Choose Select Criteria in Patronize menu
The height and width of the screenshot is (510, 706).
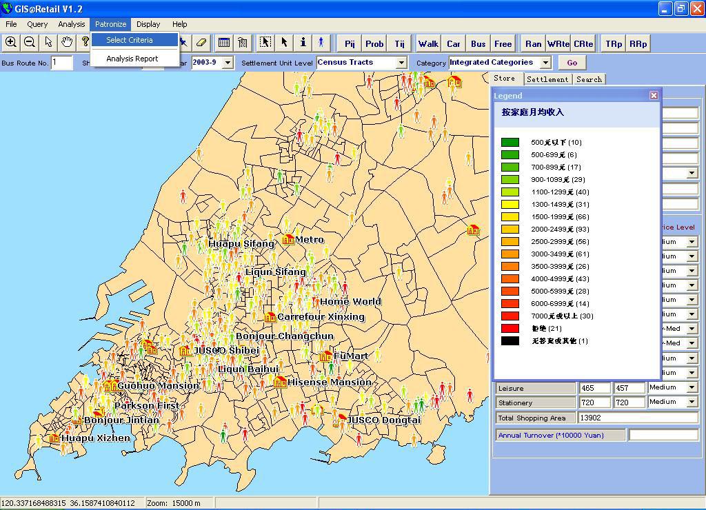[x=134, y=39]
